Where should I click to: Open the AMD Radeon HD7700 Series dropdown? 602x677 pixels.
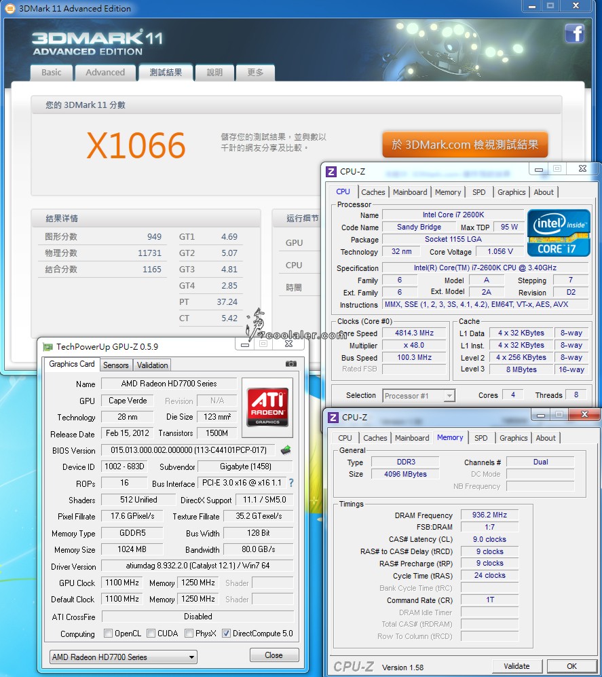(x=124, y=657)
